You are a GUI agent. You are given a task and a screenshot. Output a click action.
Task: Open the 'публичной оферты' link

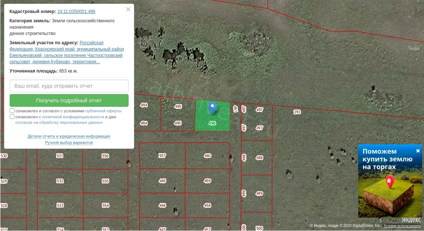tap(103, 111)
